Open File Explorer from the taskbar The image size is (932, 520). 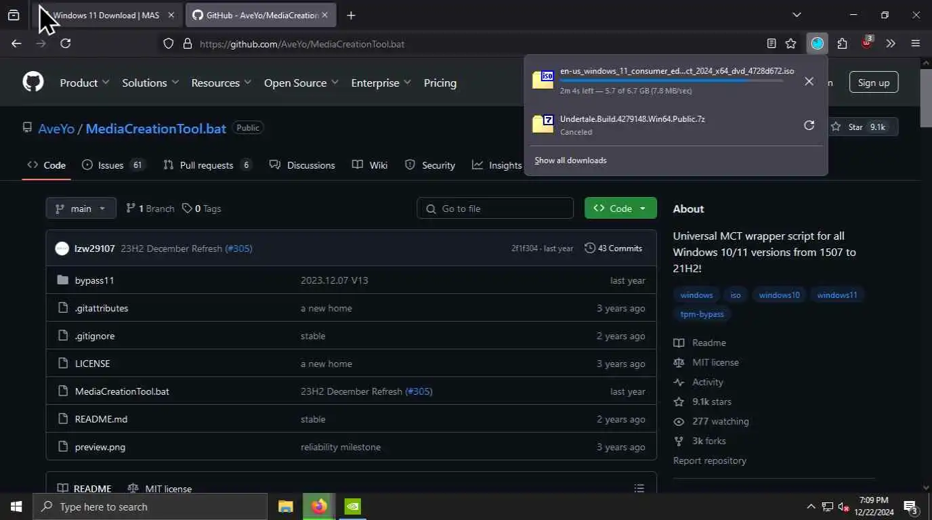pyautogui.click(x=285, y=506)
